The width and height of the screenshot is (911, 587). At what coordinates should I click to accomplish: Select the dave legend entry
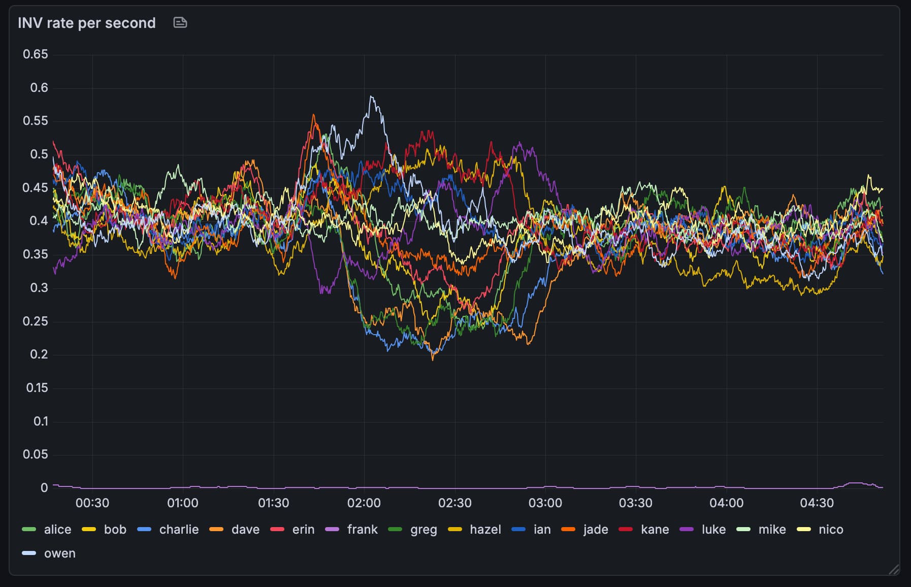pyautogui.click(x=245, y=530)
